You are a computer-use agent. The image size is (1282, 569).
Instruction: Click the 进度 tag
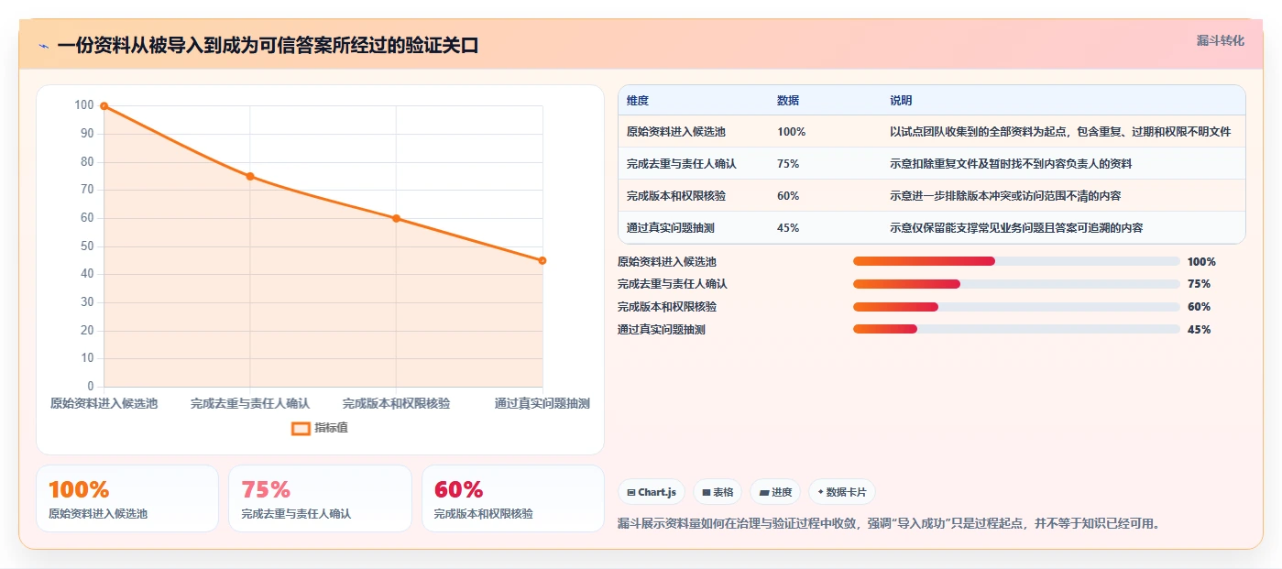[x=775, y=492]
